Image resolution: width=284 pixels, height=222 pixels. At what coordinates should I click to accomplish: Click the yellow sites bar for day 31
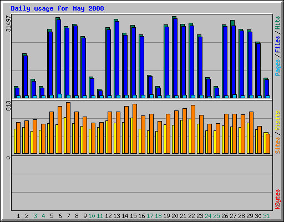(x=265, y=143)
